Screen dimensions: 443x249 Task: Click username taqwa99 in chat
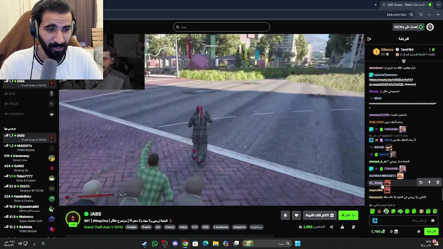[376, 190]
